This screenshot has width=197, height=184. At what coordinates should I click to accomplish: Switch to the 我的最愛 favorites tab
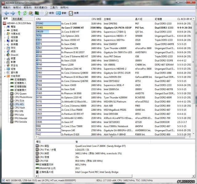pos(17,19)
